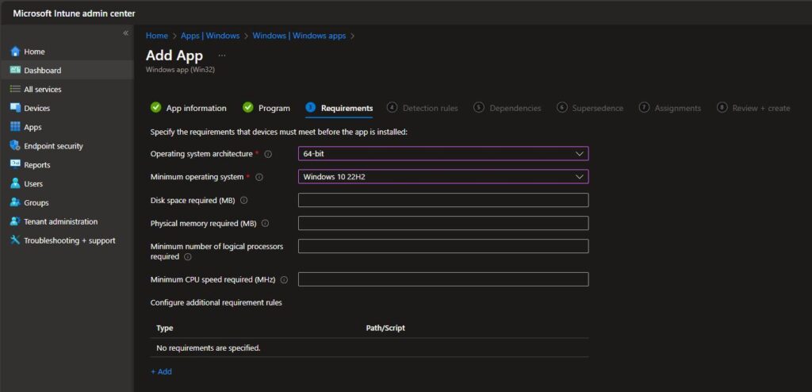
Task: Click info icon beside Disk space required
Action: pos(244,200)
